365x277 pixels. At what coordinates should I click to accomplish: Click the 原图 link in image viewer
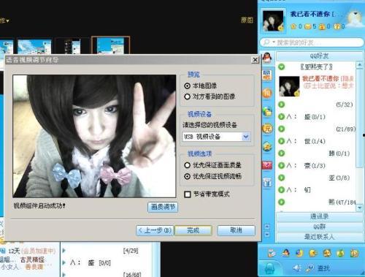(x=247, y=20)
